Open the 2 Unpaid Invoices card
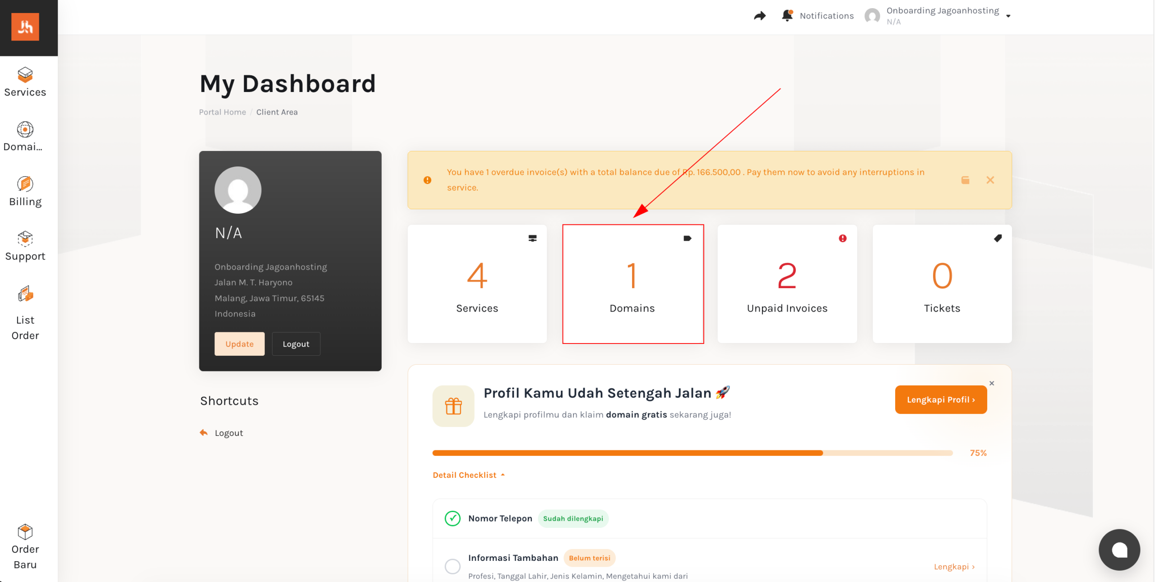1155x582 pixels. point(787,284)
